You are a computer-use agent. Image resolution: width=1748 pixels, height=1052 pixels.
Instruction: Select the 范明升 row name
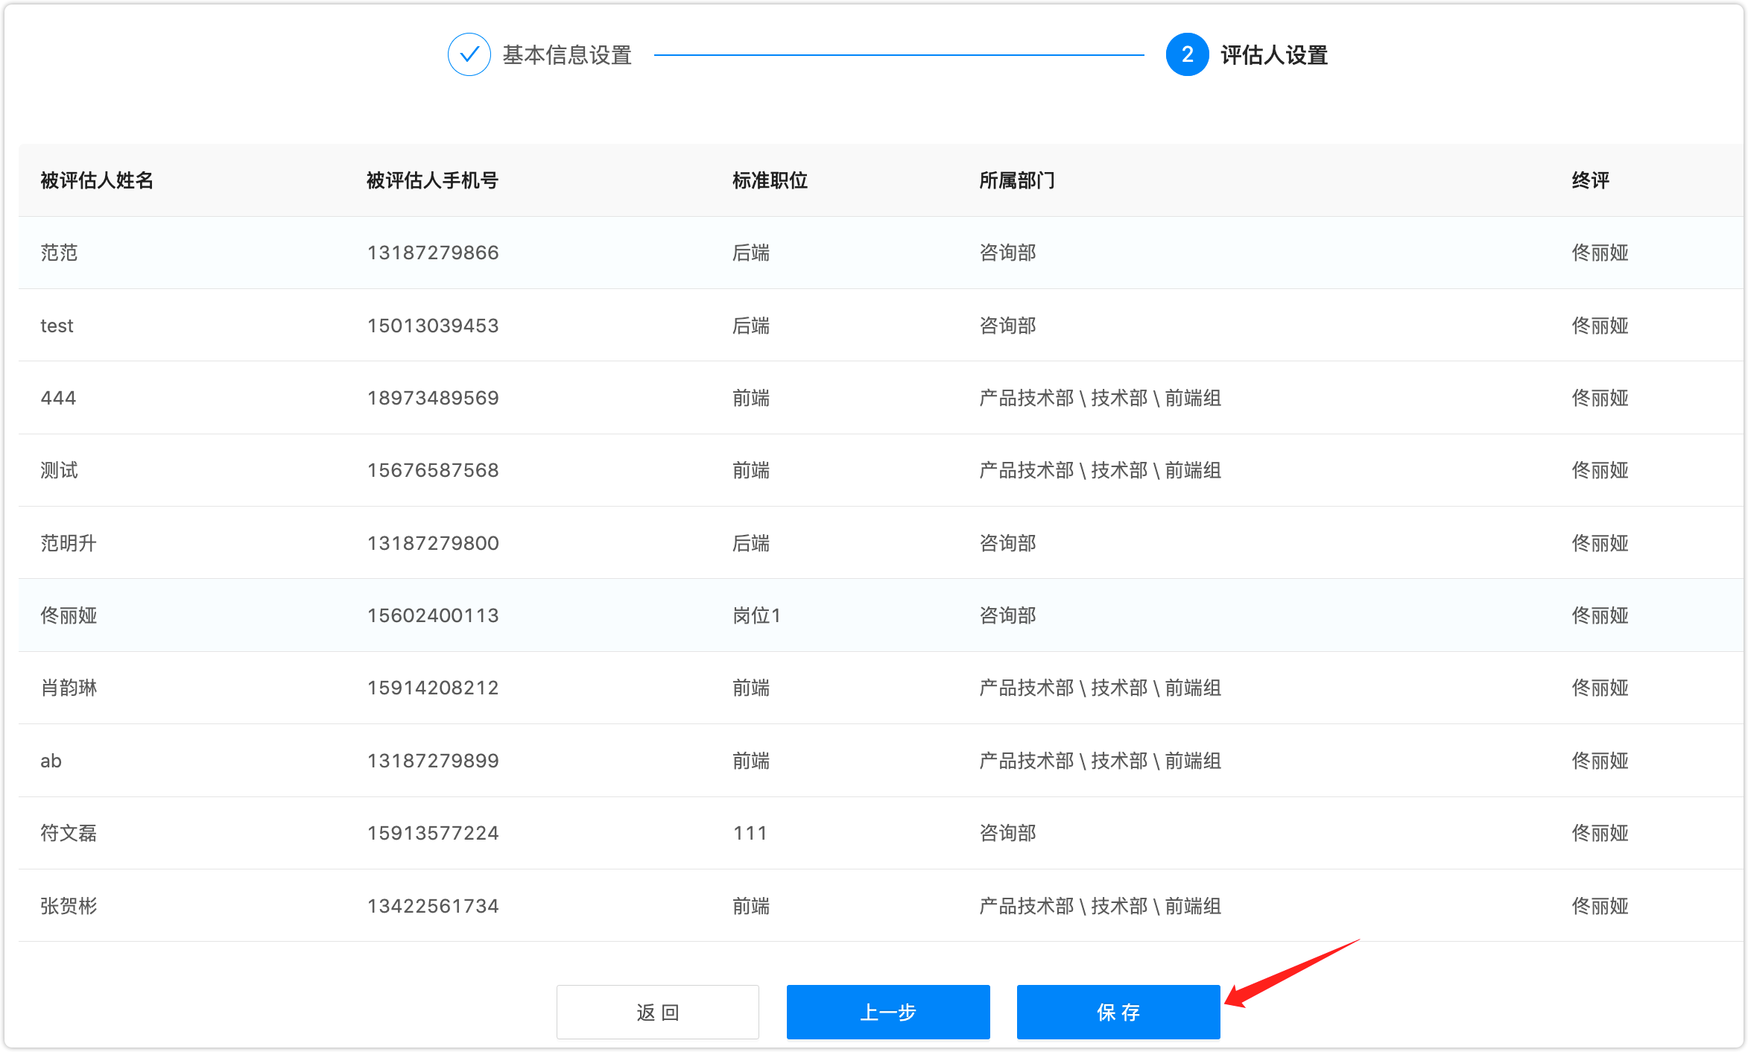tap(69, 543)
